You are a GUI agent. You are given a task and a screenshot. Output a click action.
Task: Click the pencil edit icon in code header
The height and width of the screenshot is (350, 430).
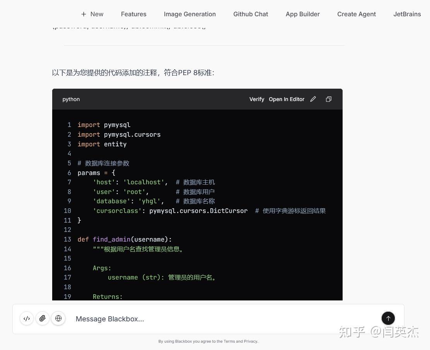(313, 99)
